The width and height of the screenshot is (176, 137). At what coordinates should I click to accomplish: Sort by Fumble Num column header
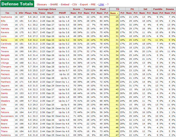point(155,13)
